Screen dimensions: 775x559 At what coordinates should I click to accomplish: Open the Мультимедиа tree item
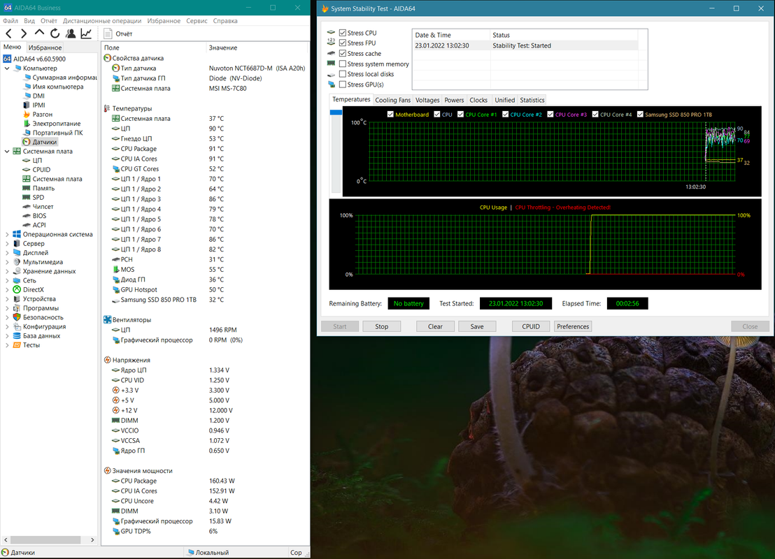38,262
